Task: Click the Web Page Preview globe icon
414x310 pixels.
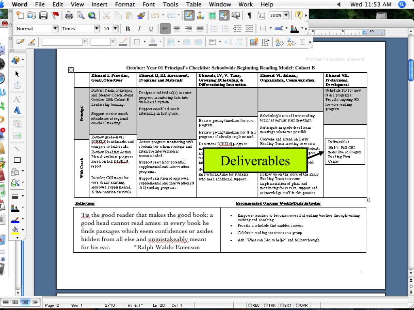Action: [92, 15]
